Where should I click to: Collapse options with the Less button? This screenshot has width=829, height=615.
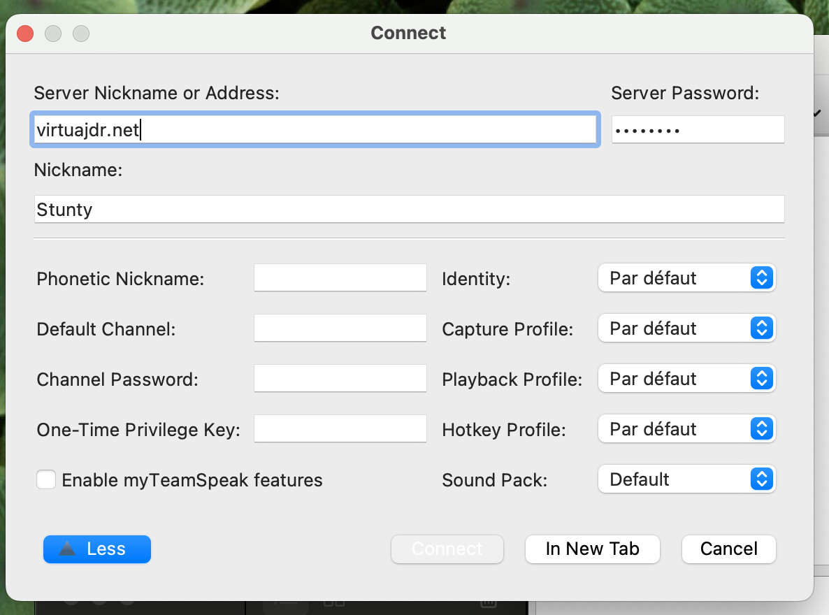coord(97,549)
